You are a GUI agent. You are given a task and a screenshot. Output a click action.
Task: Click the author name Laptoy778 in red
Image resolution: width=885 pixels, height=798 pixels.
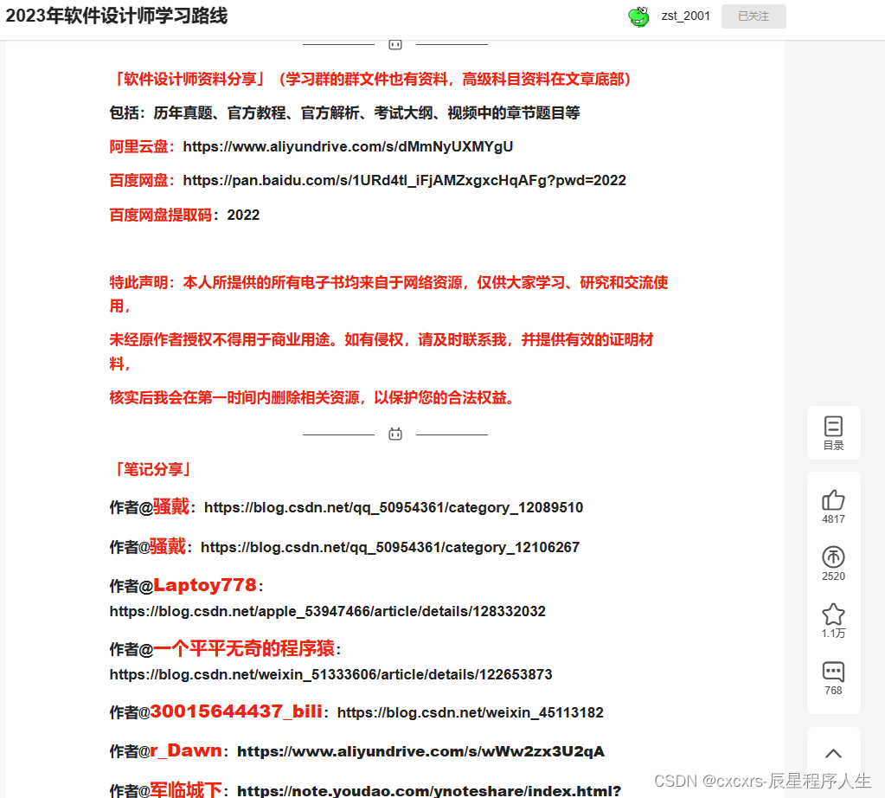coord(205,585)
